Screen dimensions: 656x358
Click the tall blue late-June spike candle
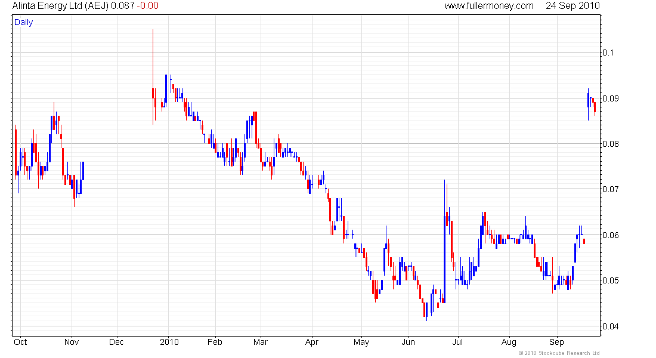pyautogui.click(x=444, y=241)
